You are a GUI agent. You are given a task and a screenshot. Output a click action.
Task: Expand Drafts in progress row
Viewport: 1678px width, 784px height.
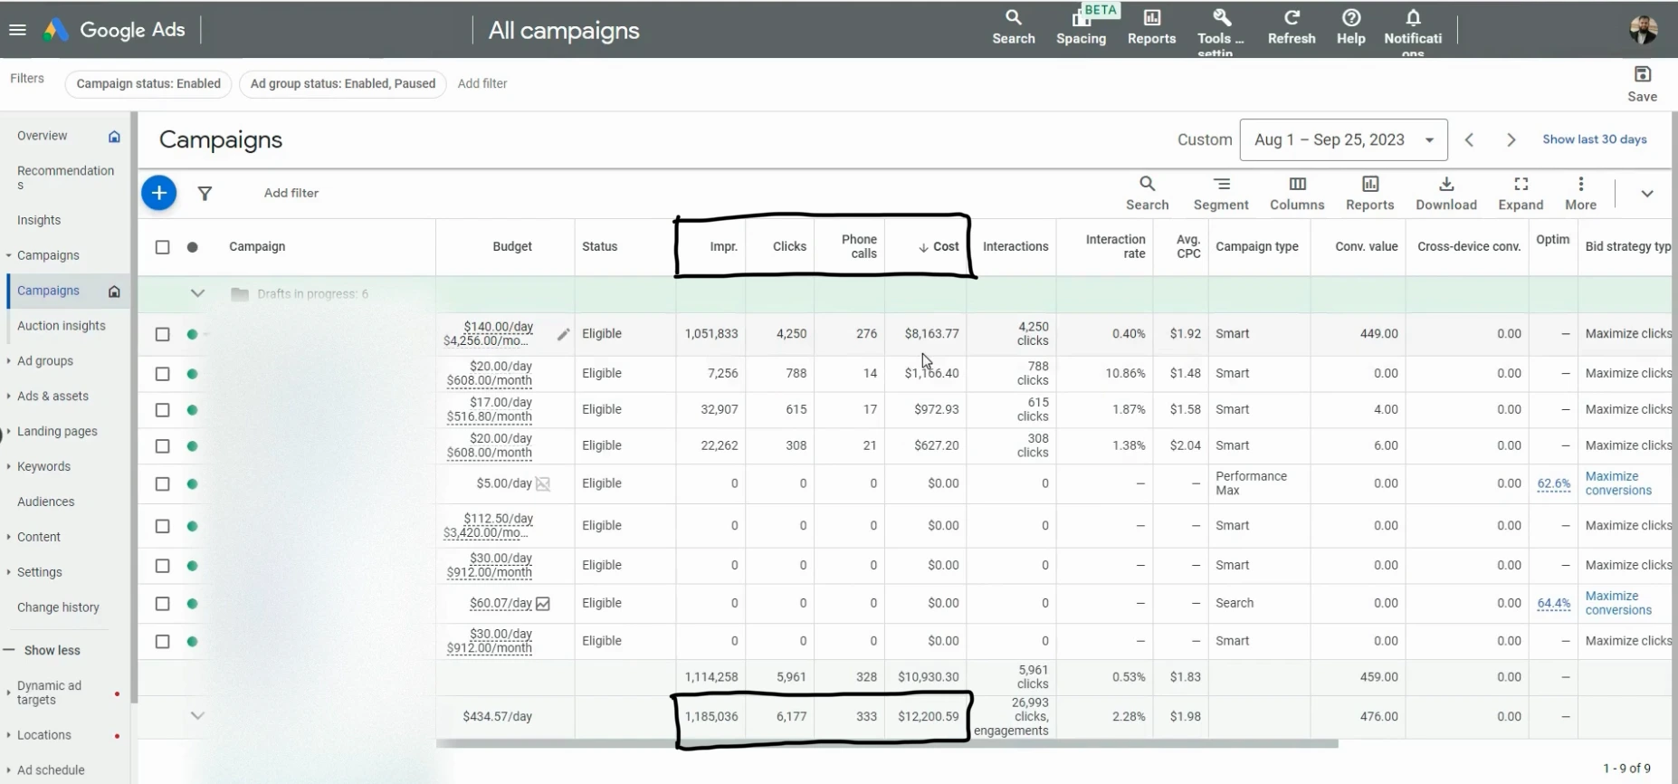[x=197, y=293]
